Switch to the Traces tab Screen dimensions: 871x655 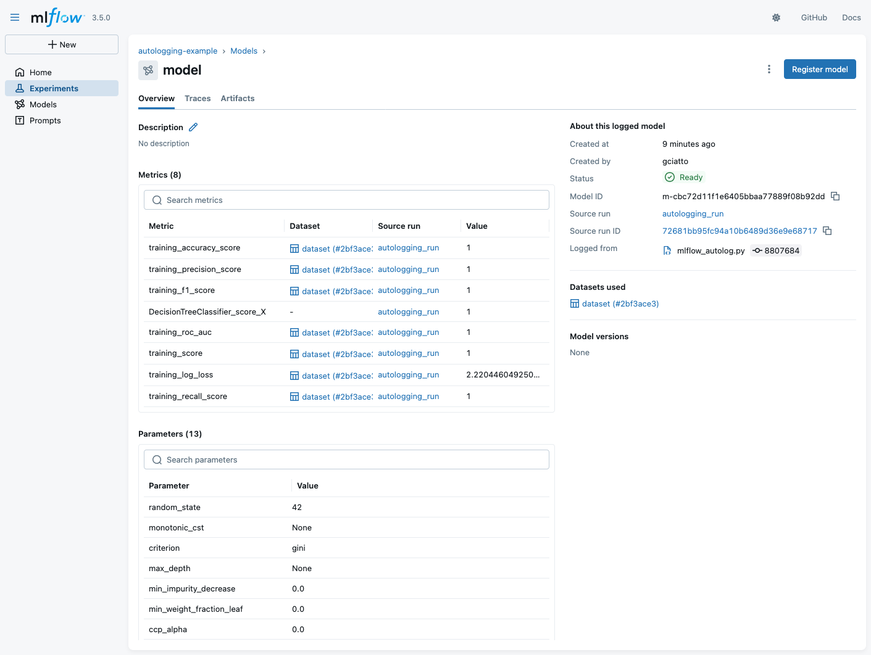[x=198, y=99]
